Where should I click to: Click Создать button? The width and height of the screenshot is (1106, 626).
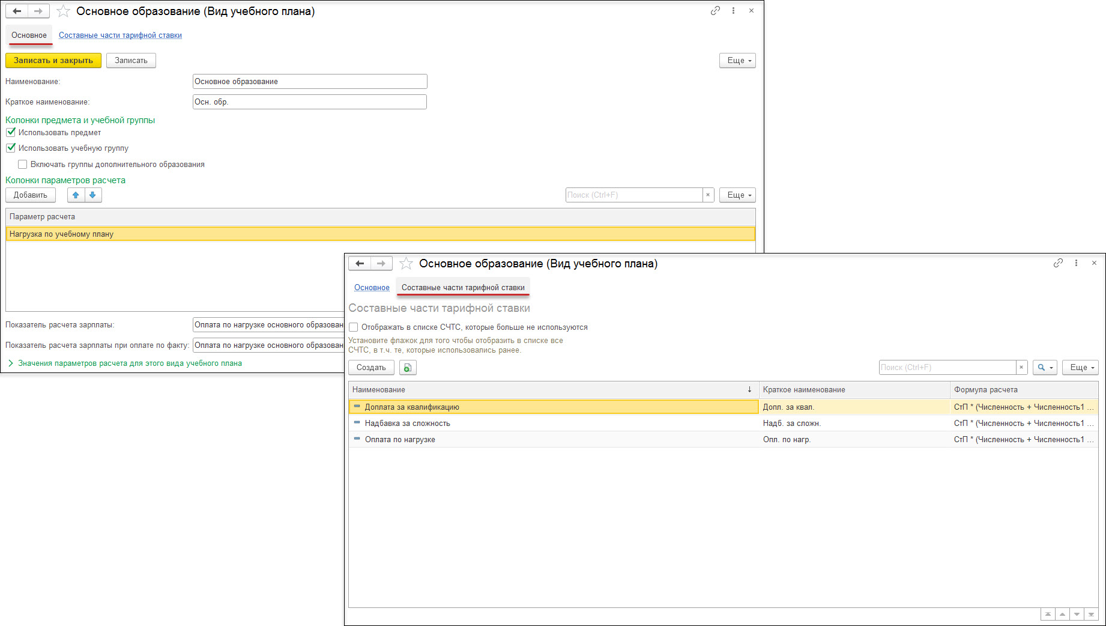coord(371,367)
